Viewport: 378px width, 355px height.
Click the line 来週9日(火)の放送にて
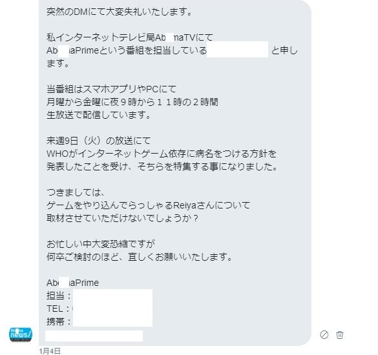tap(99, 141)
